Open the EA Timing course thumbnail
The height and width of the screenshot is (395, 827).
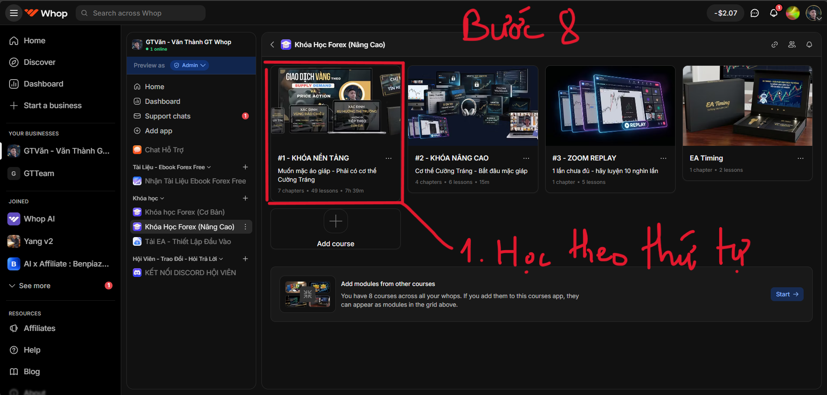[x=747, y=106]
